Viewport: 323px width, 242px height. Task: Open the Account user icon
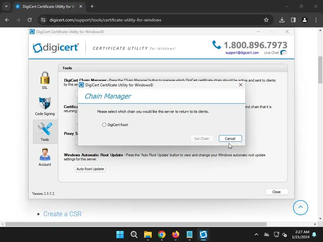pyautogui.click(x=45, y=157)
